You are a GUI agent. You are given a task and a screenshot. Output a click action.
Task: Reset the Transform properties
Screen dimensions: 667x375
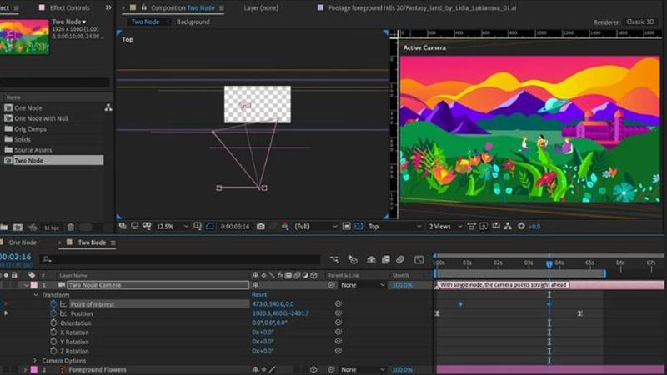(259, 294)
